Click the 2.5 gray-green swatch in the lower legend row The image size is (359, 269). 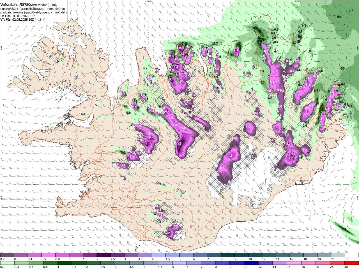pos(108,263)
